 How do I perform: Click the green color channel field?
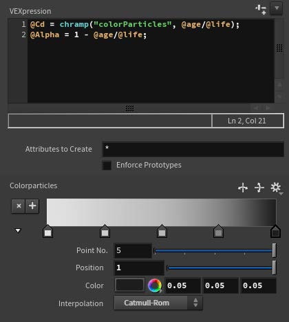pos(221,285)
